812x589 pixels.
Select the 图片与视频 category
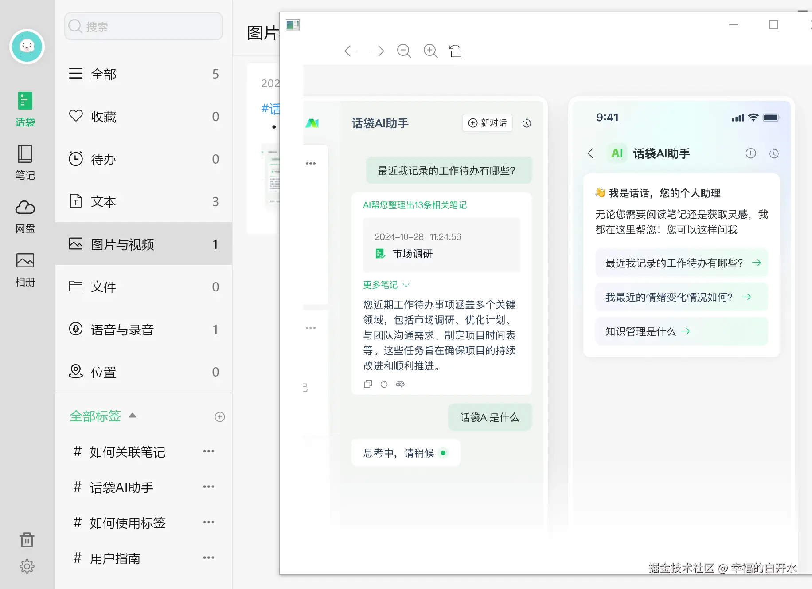[x=122, y=244]
